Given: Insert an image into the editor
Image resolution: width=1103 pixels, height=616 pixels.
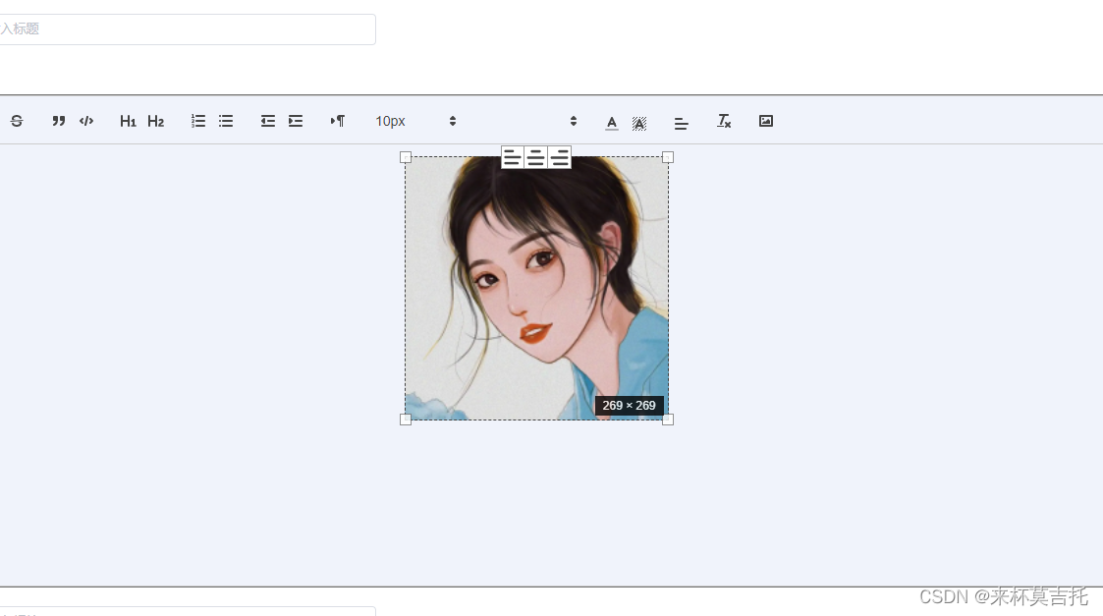Looking at the screenshot, I should 765,121.
